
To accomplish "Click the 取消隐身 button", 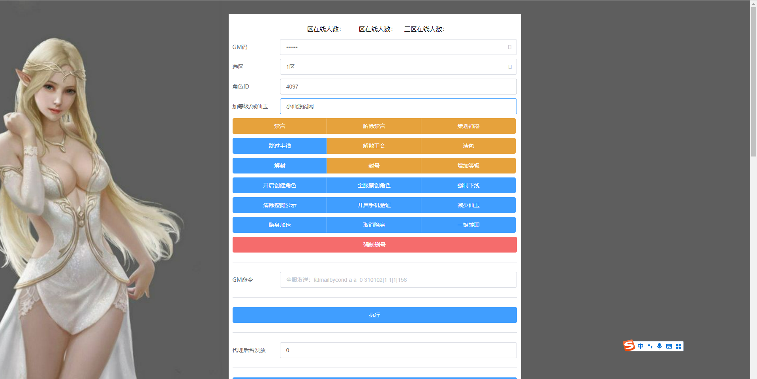I will [x=374, y=225].
